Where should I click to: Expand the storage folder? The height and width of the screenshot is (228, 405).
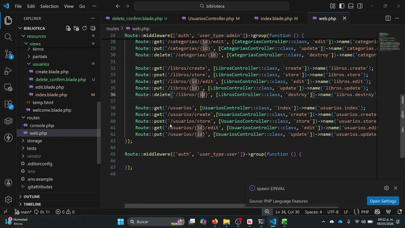click(x=59, y=141)
